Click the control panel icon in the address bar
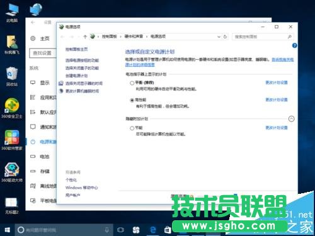 (x=93, y=37)
